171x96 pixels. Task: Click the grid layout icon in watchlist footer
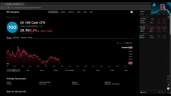pos(160,92)
